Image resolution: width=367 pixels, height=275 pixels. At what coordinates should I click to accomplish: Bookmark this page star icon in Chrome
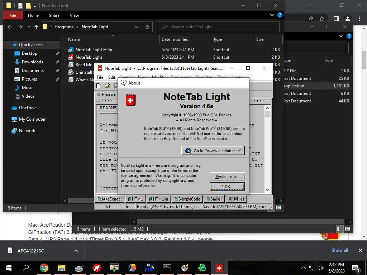point(322,19)
